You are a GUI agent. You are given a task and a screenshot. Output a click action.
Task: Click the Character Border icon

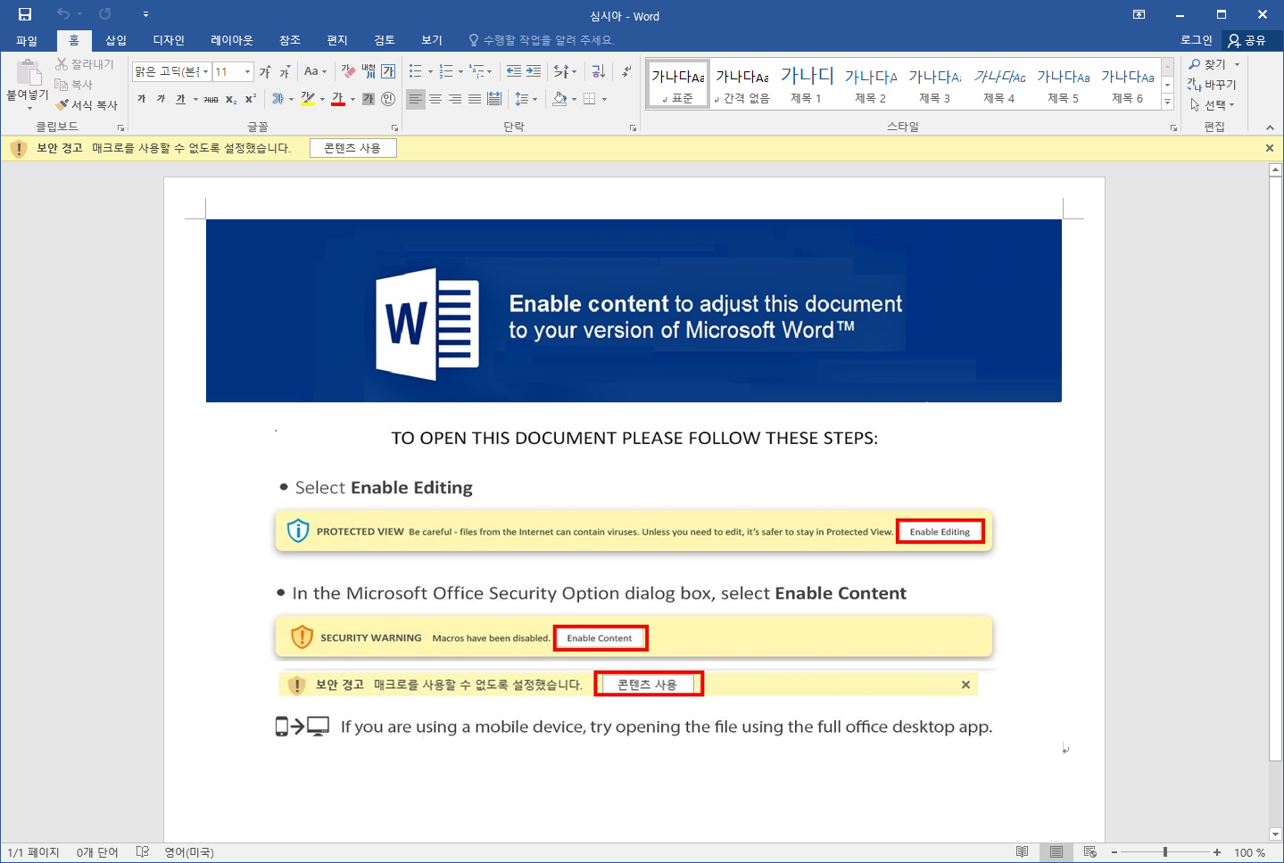(388, 71)
